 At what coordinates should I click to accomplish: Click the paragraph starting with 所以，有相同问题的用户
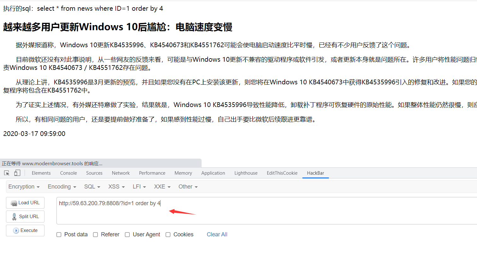pos(167,119)
